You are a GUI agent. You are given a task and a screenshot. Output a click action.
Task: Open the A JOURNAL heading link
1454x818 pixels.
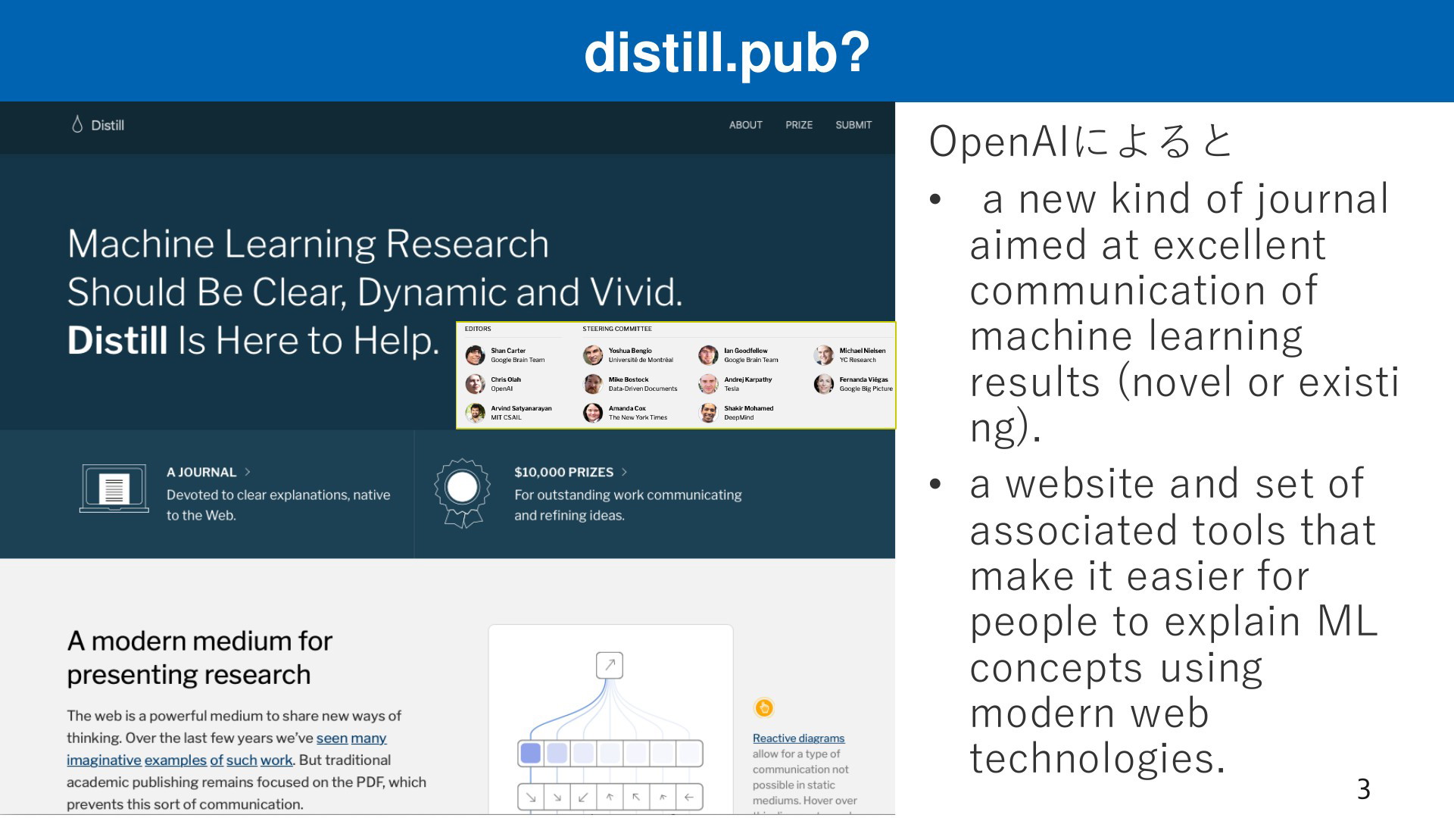pos(201,472)
